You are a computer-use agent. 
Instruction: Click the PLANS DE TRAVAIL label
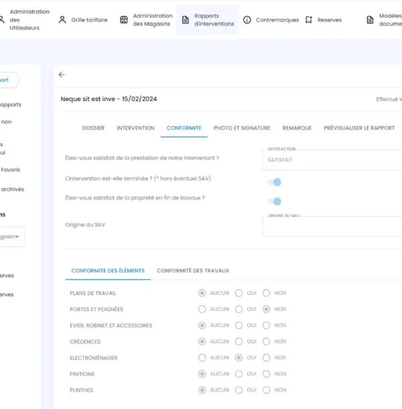[x=93, y=293]
